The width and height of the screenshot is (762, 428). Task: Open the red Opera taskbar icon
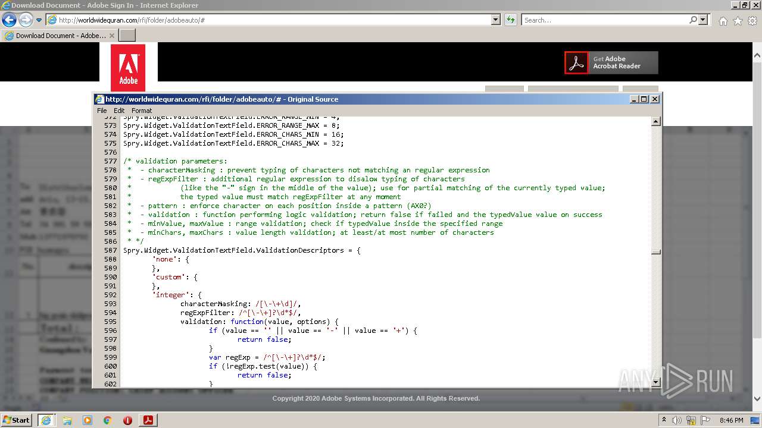coord(127,420)
